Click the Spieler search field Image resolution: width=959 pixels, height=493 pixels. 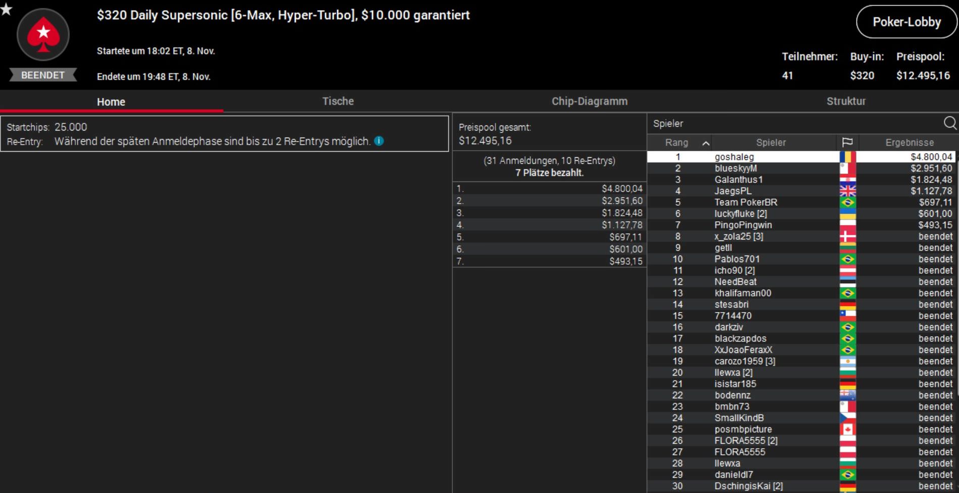pos(792,124)
